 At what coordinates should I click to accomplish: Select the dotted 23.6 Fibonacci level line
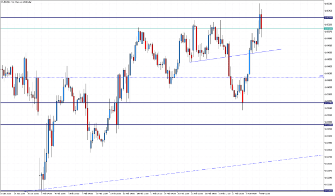162,77
